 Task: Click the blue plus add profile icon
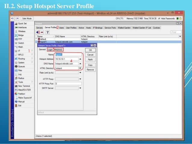click(38, 32)
